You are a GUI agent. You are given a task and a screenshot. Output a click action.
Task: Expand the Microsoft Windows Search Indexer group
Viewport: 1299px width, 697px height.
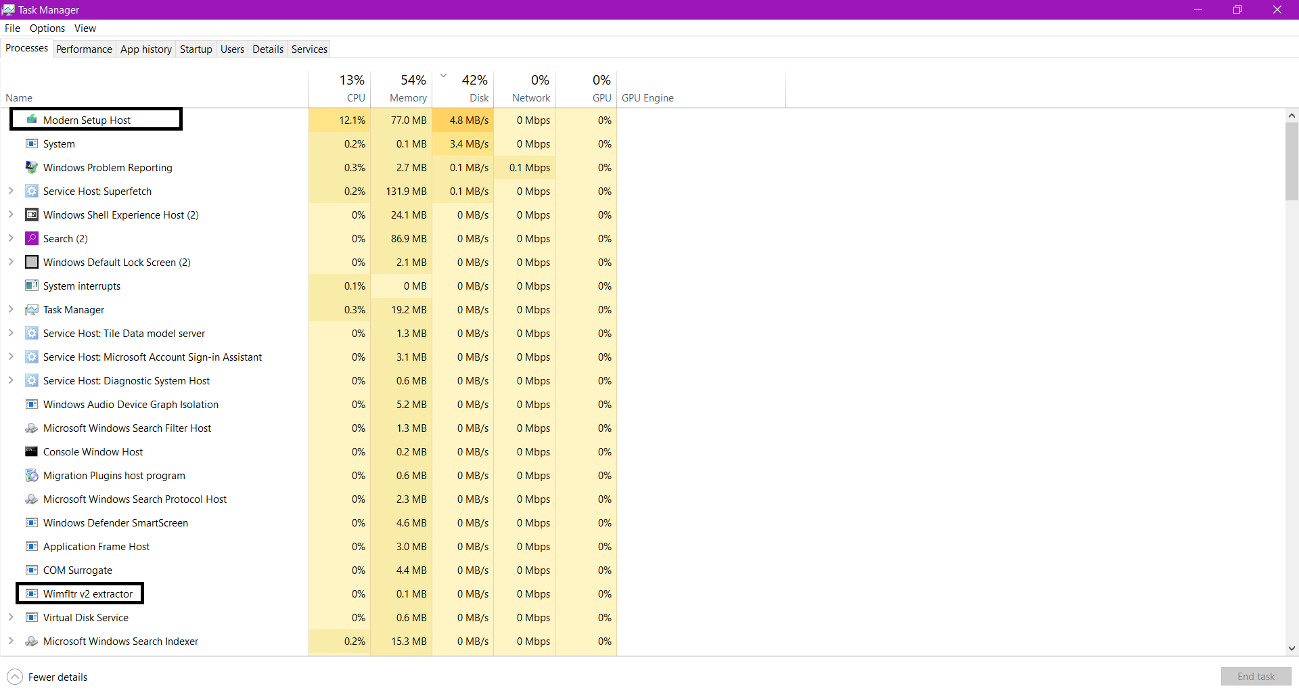click(11, 641)
